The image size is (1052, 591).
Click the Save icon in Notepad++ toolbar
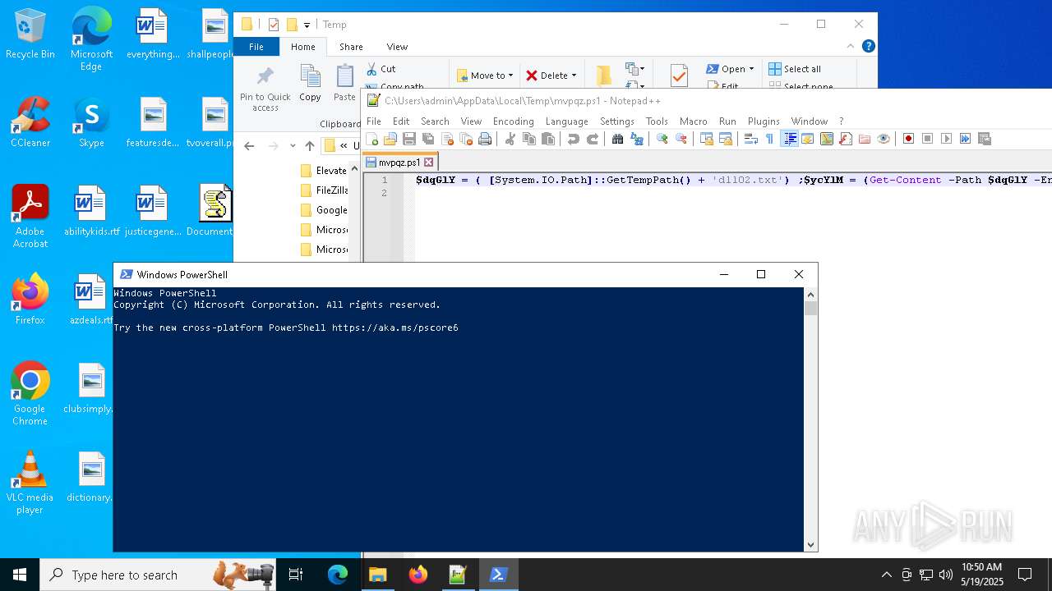[409, 139]
